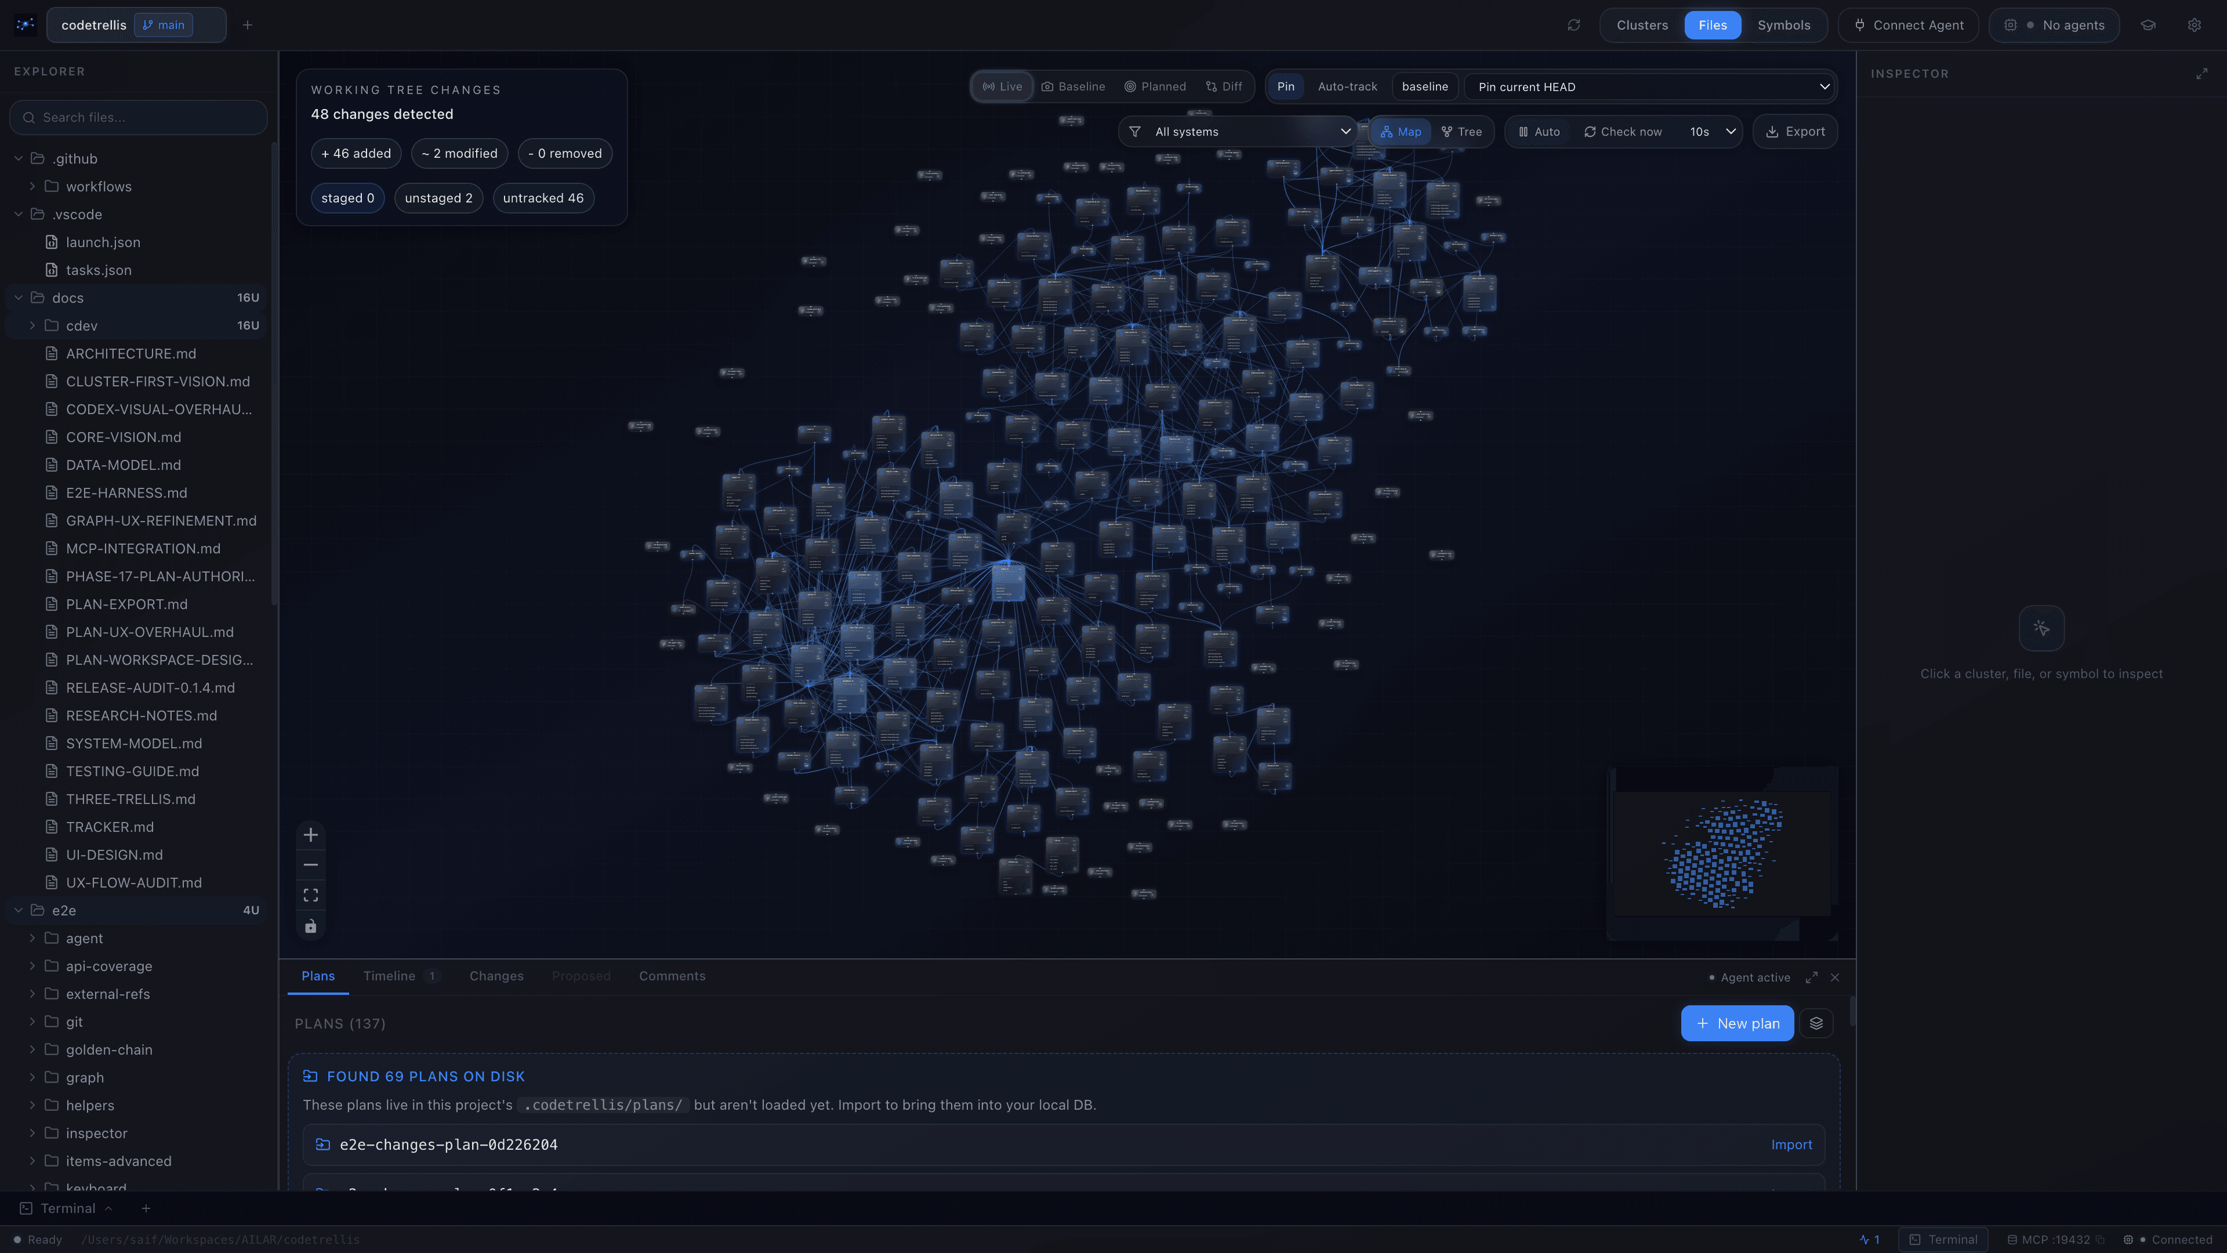Click the e2e-changes-plan-0d226204 folder icon
The image size is (2227, 1253).
tap(322, 1144)
